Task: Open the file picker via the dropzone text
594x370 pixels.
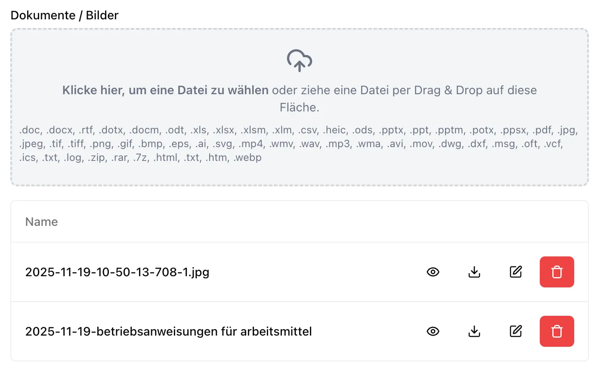Action: (164, 90)
